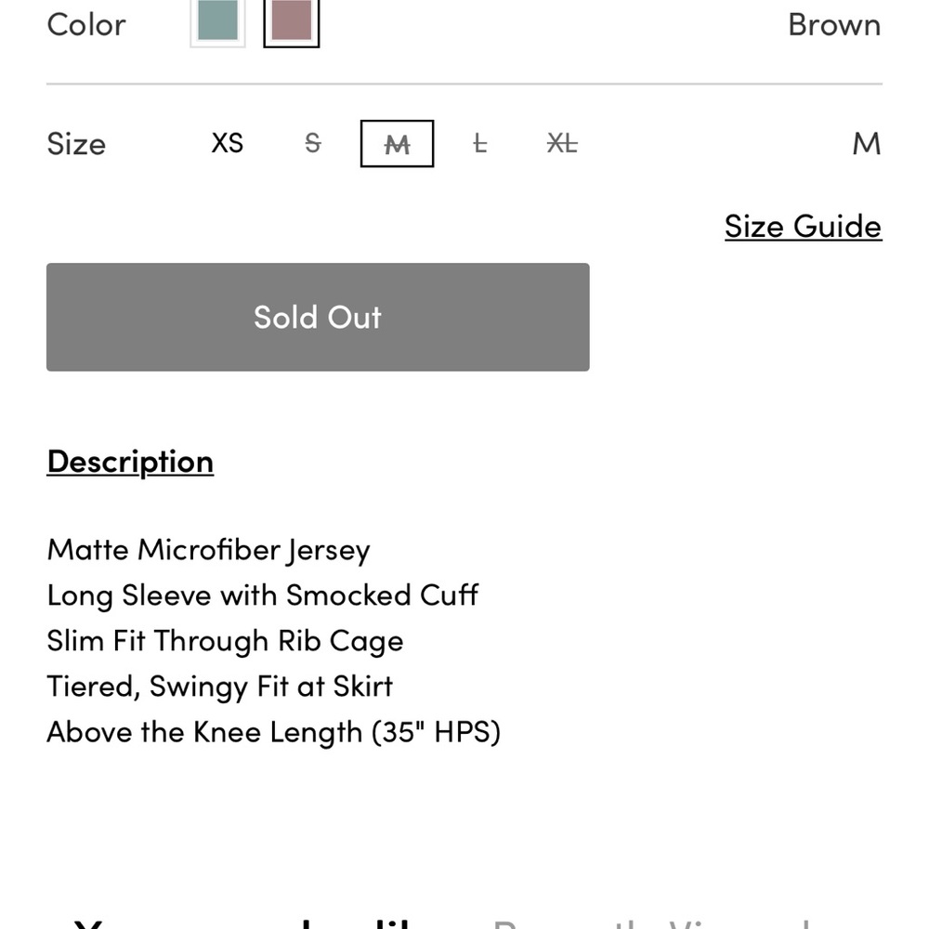Pick the selected size M box
929x929 pixels.
point(397,144)
